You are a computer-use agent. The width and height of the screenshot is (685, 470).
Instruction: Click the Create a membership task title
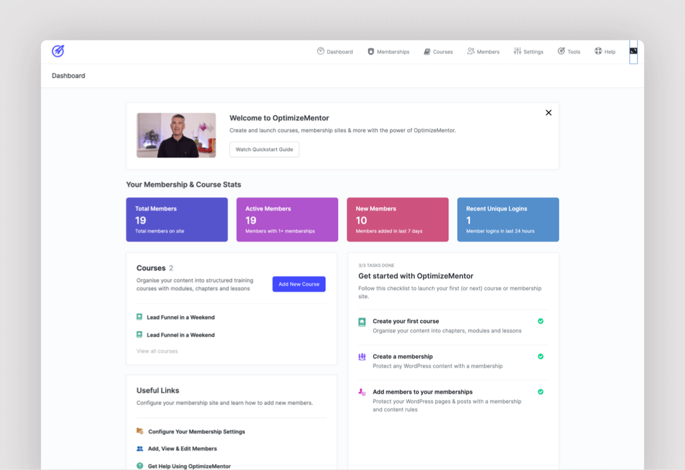point(403,357)
